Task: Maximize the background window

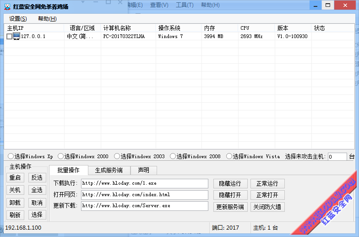Action: pos(328,5)
